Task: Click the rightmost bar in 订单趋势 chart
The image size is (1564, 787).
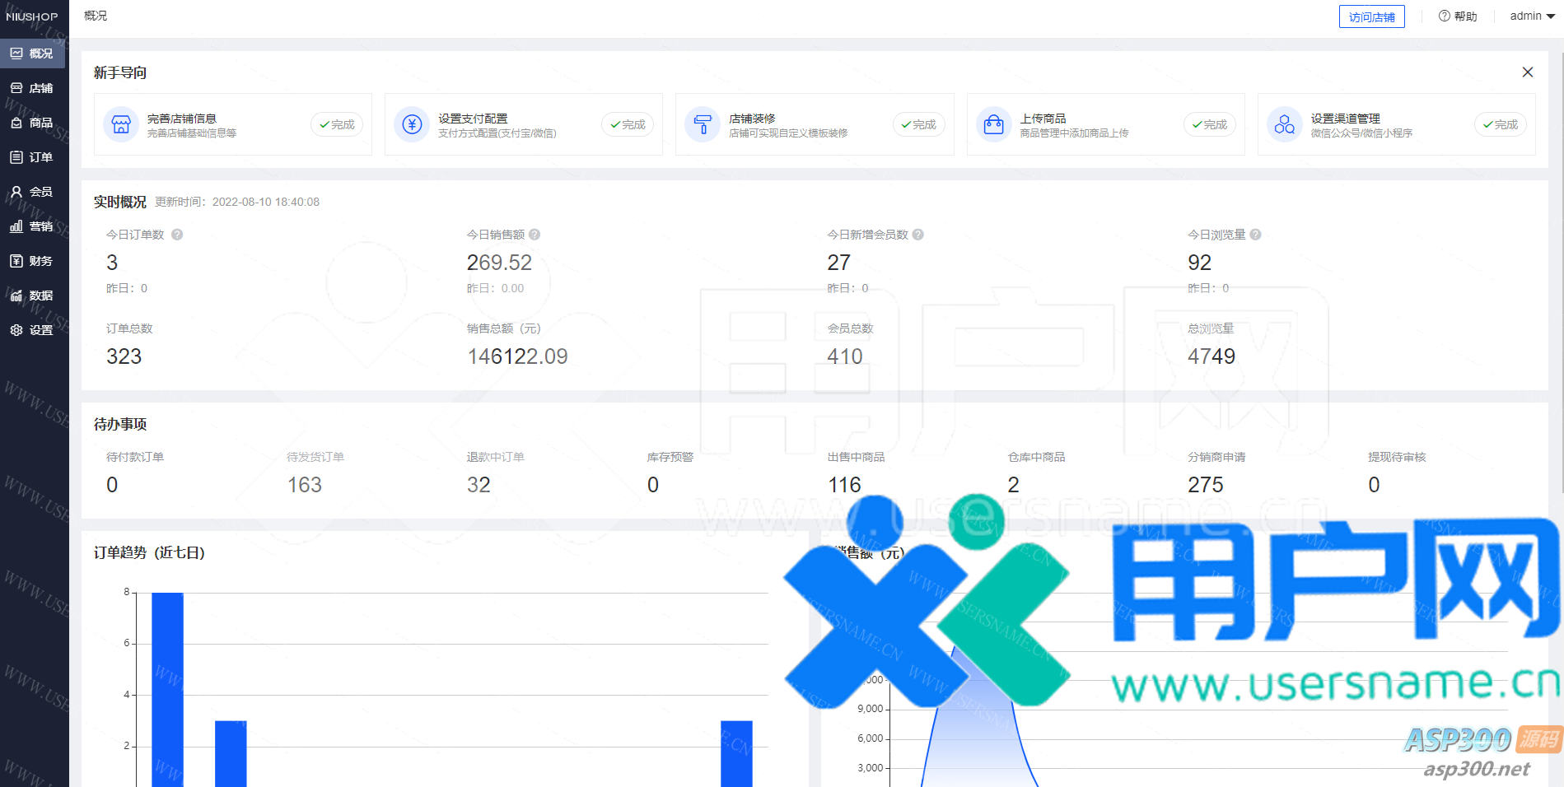Action: click(x=736, y=754)
